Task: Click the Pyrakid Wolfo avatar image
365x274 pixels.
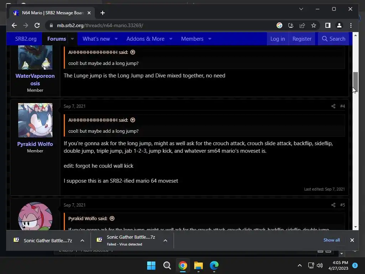Action: [35, 120]
